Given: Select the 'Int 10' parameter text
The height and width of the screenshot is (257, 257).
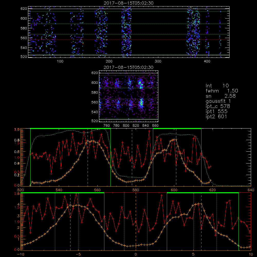Looking at the screenshot, I should (217, 86).
